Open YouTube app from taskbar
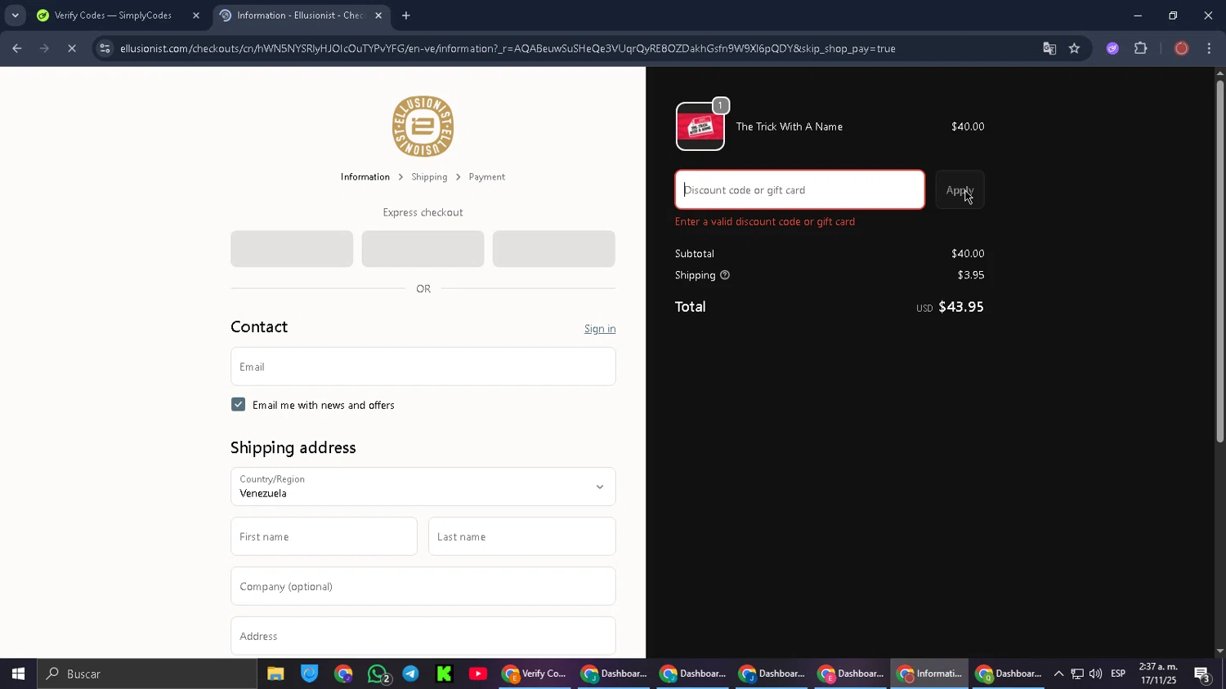Screen dimensions: 1226x689 pos(478,674)
